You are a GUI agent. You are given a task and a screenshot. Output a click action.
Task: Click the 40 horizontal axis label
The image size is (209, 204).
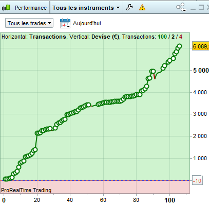tap(70, 200)
